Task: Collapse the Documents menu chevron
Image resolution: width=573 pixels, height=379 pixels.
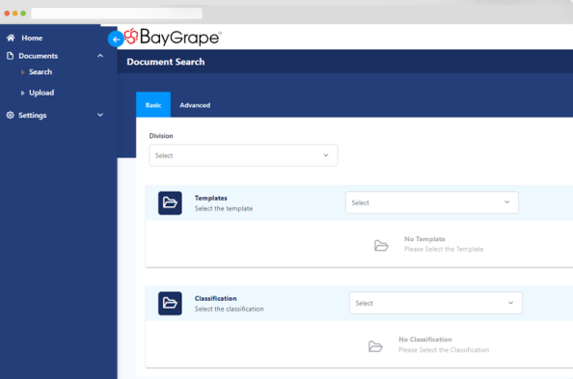Action: click(100, 56)
